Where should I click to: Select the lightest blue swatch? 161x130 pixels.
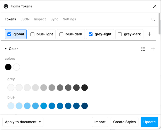(x=11, y=106)
